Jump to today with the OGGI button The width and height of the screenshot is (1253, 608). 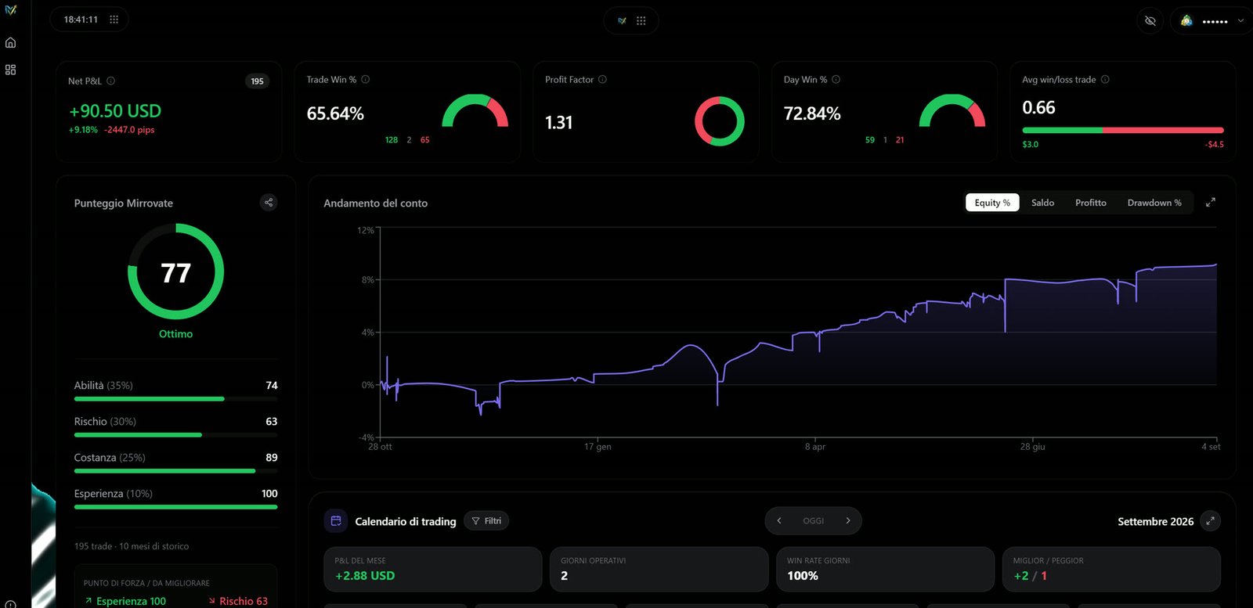[x=814, y=521]
